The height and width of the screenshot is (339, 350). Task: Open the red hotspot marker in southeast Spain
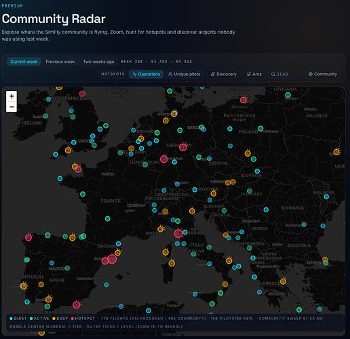pos(77,305)
